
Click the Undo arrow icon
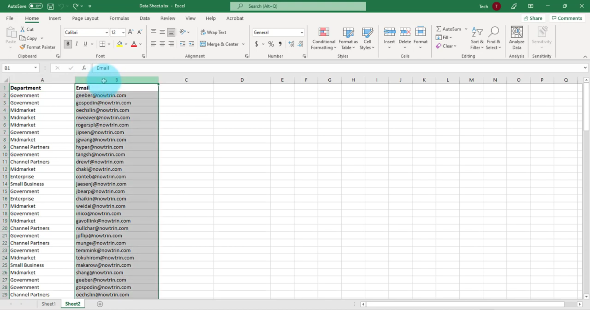pos(61,6)
